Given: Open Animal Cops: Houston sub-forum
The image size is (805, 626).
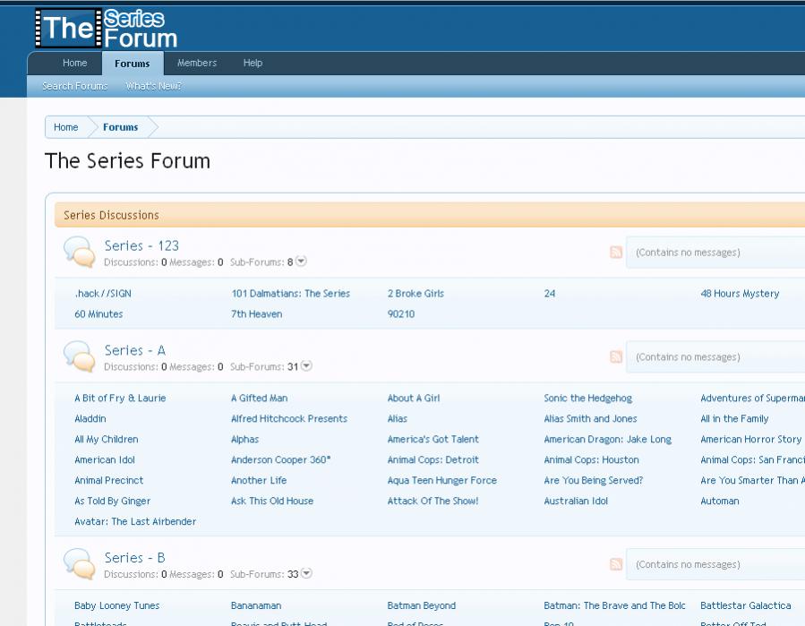Looking at the screenshot, I should [591, 459].
